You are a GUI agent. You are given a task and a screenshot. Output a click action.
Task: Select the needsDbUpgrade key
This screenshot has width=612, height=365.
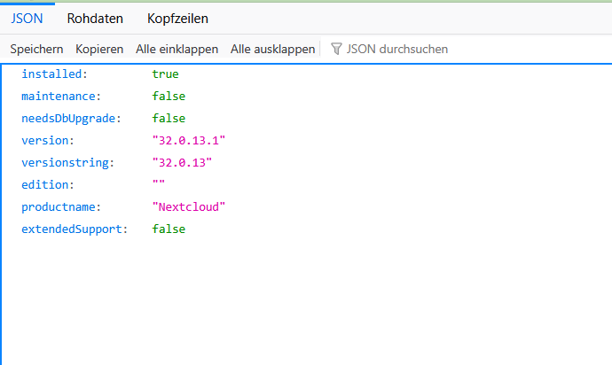71,119
